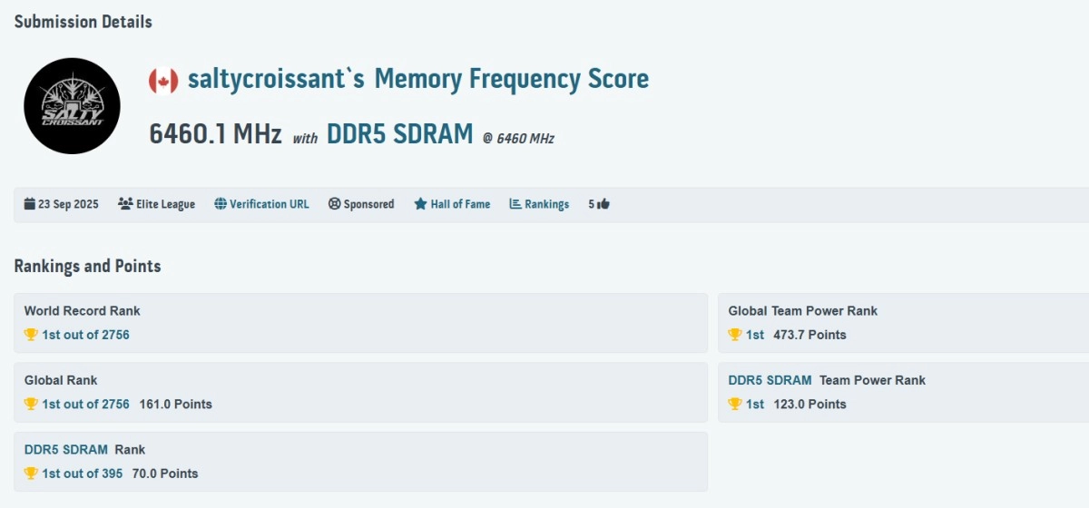Open Global Team Power Rank 1st link
Screen dimensions: 1089x508
755,335
